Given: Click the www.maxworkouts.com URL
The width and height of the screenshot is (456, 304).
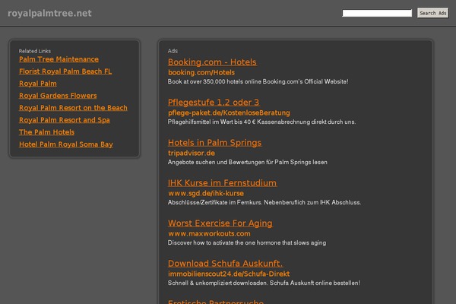Looking at the screenshot, I should pos(209,233).
